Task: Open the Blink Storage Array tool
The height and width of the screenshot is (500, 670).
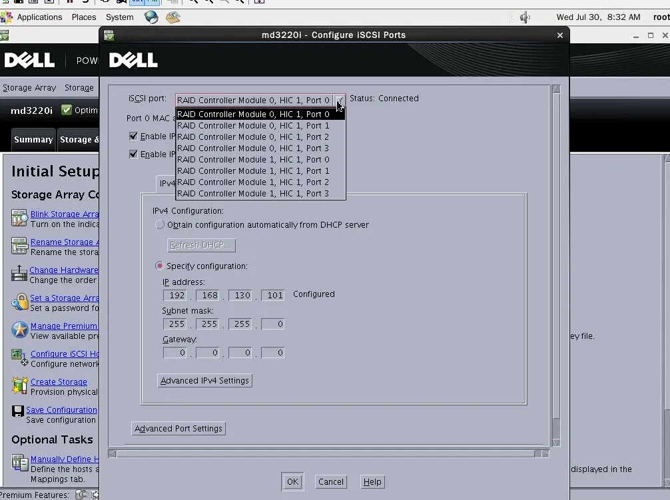Action: 19,217
